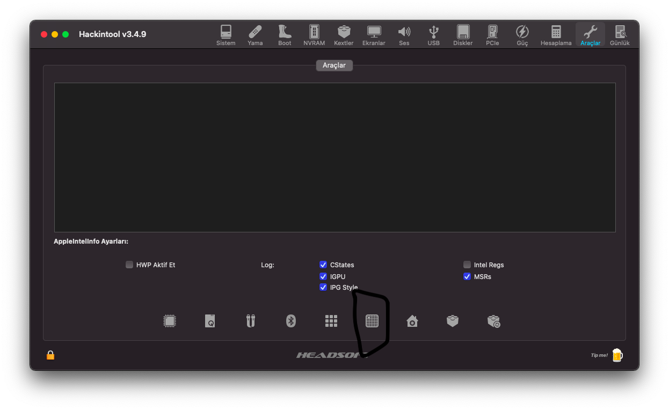The width and height of the screenshot is (669, 410).
Task: Click the brick with refresh arrow icon
Action: pyautogui.click(x=493, y=321)
